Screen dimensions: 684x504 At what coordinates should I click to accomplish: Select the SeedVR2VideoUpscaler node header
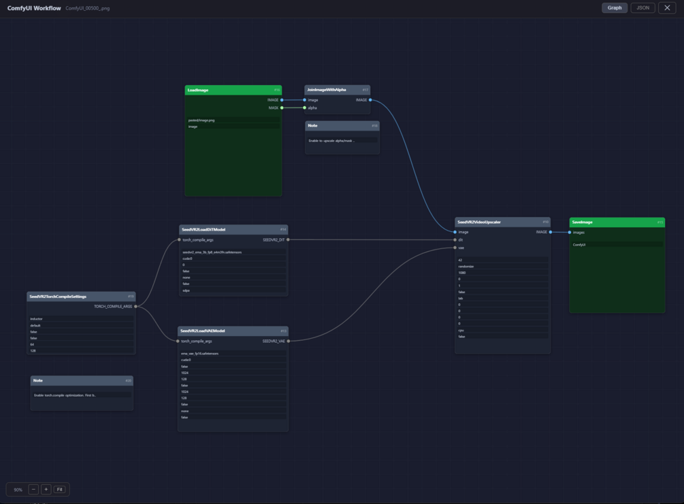click(502, 222)
